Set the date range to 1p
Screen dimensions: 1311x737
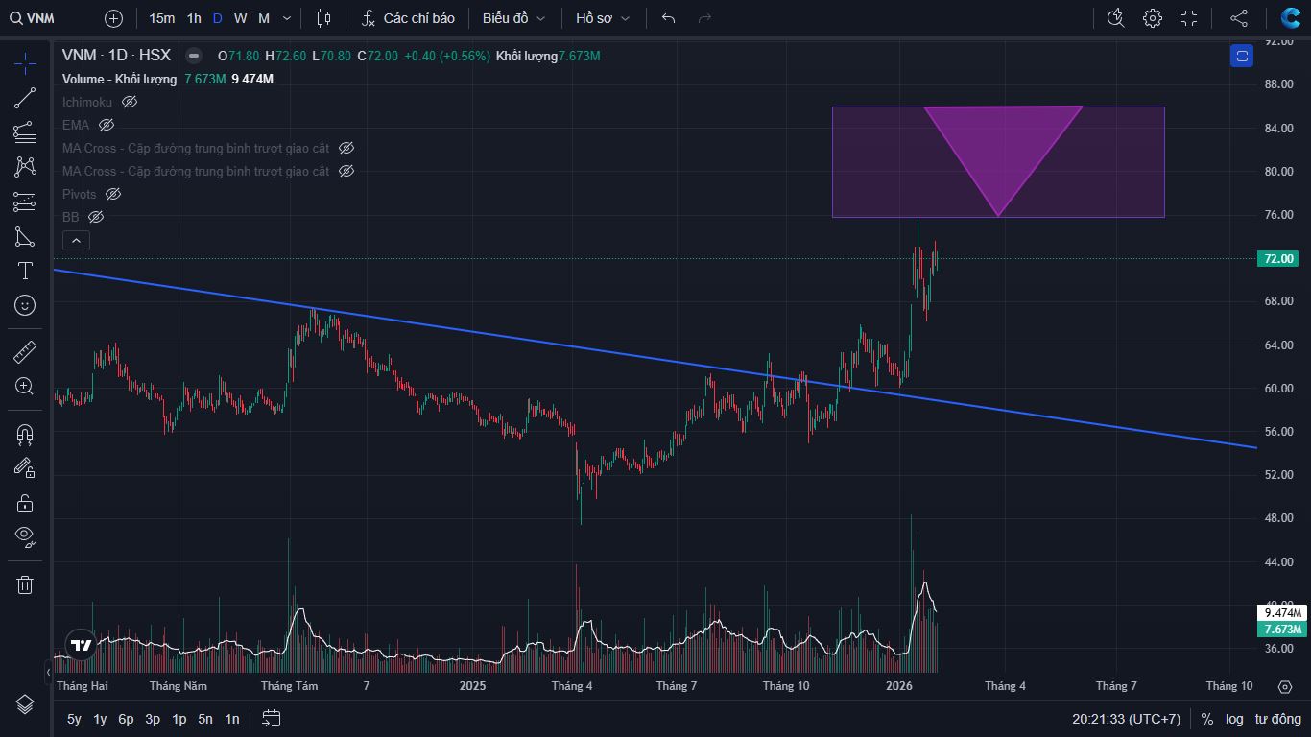(x=179, y=719)
